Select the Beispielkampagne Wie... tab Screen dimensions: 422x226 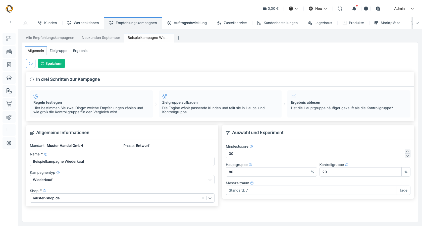tap(149, 38)
